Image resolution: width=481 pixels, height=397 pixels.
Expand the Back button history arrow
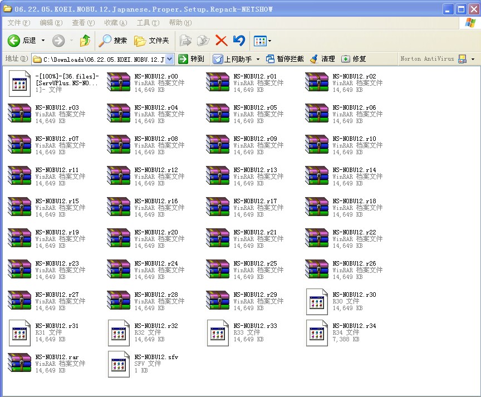click(43, 41)
